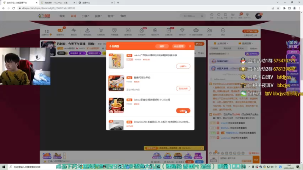Click 刷新 in shopping popup header

[x=162, y=46]
